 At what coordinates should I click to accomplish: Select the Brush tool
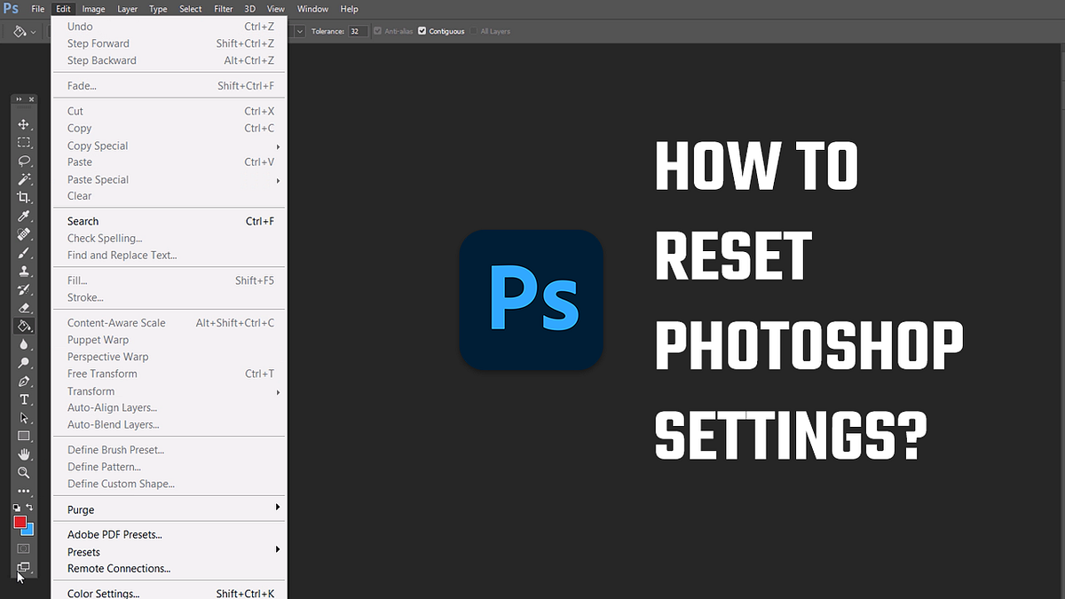point(24,253)
